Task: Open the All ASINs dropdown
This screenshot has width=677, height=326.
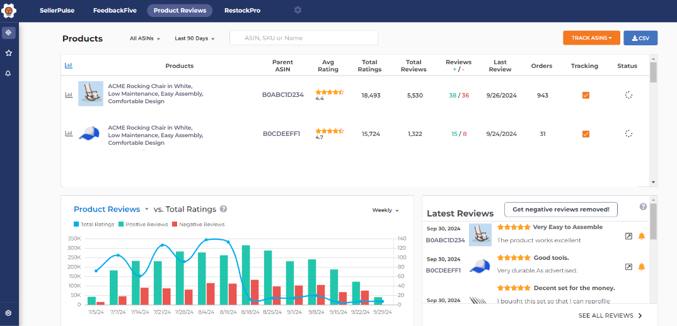Action: point(145,38)
